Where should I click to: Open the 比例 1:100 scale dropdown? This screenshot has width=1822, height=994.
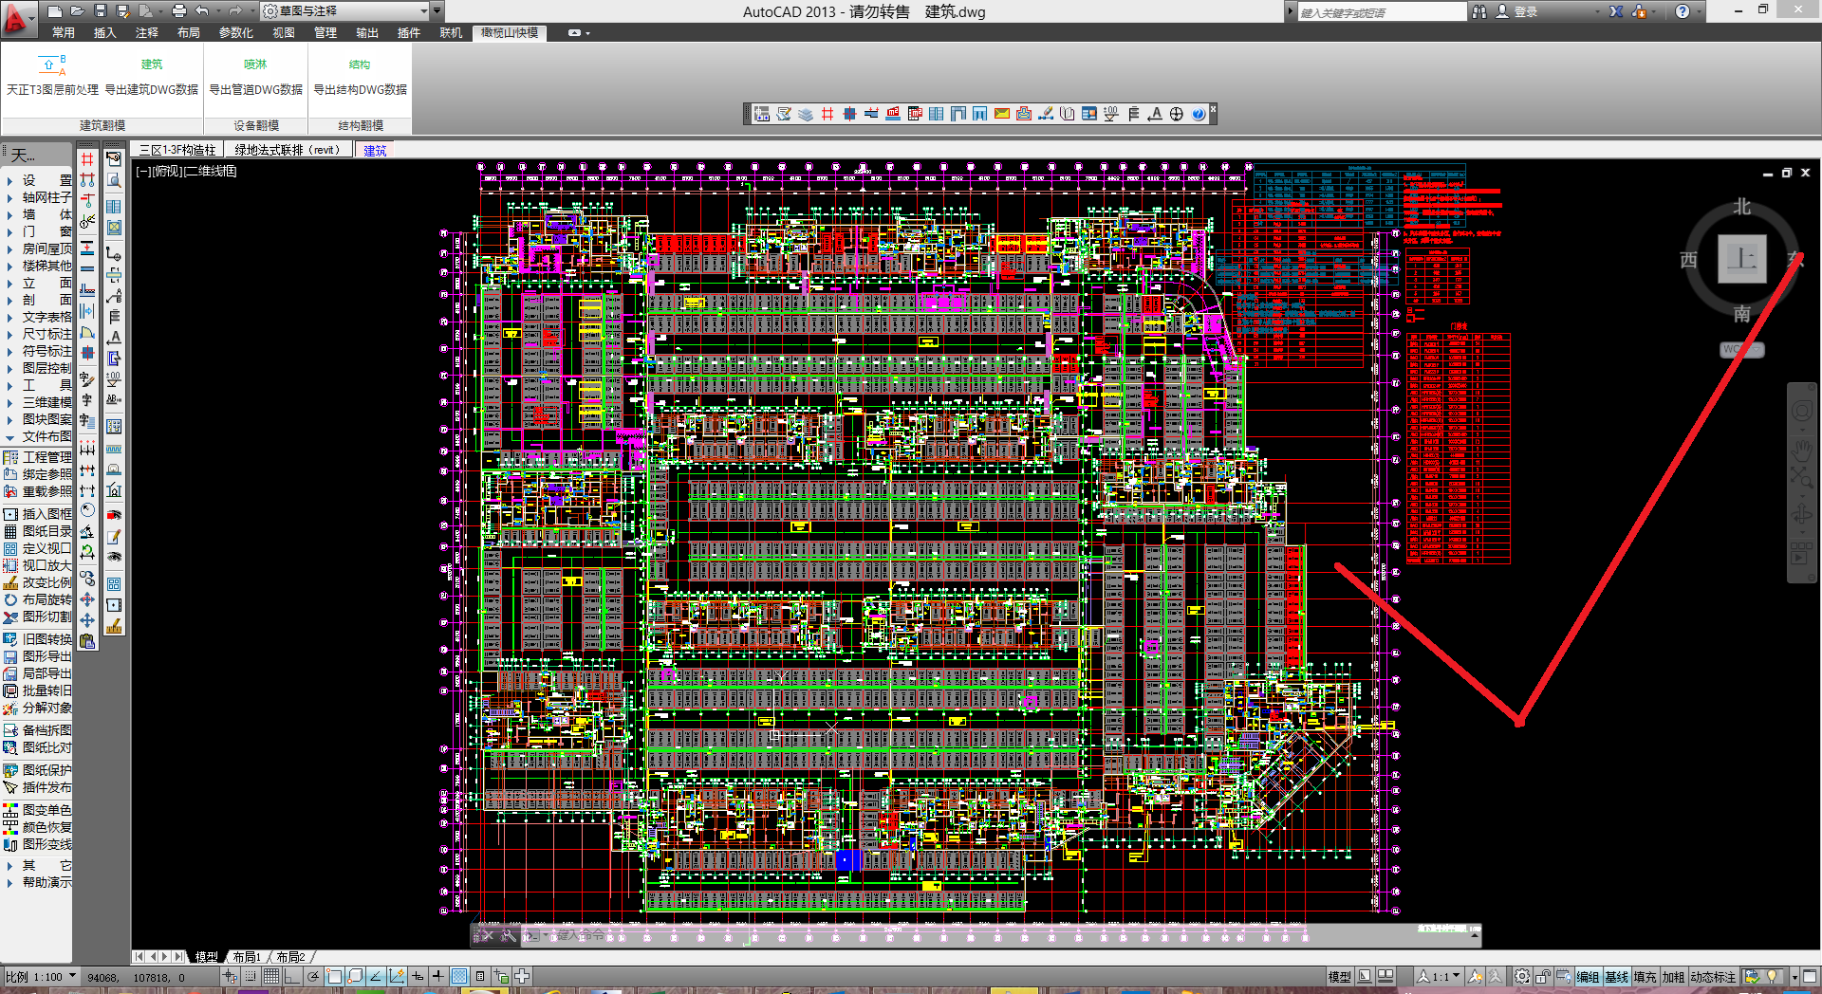click(41, 977)
